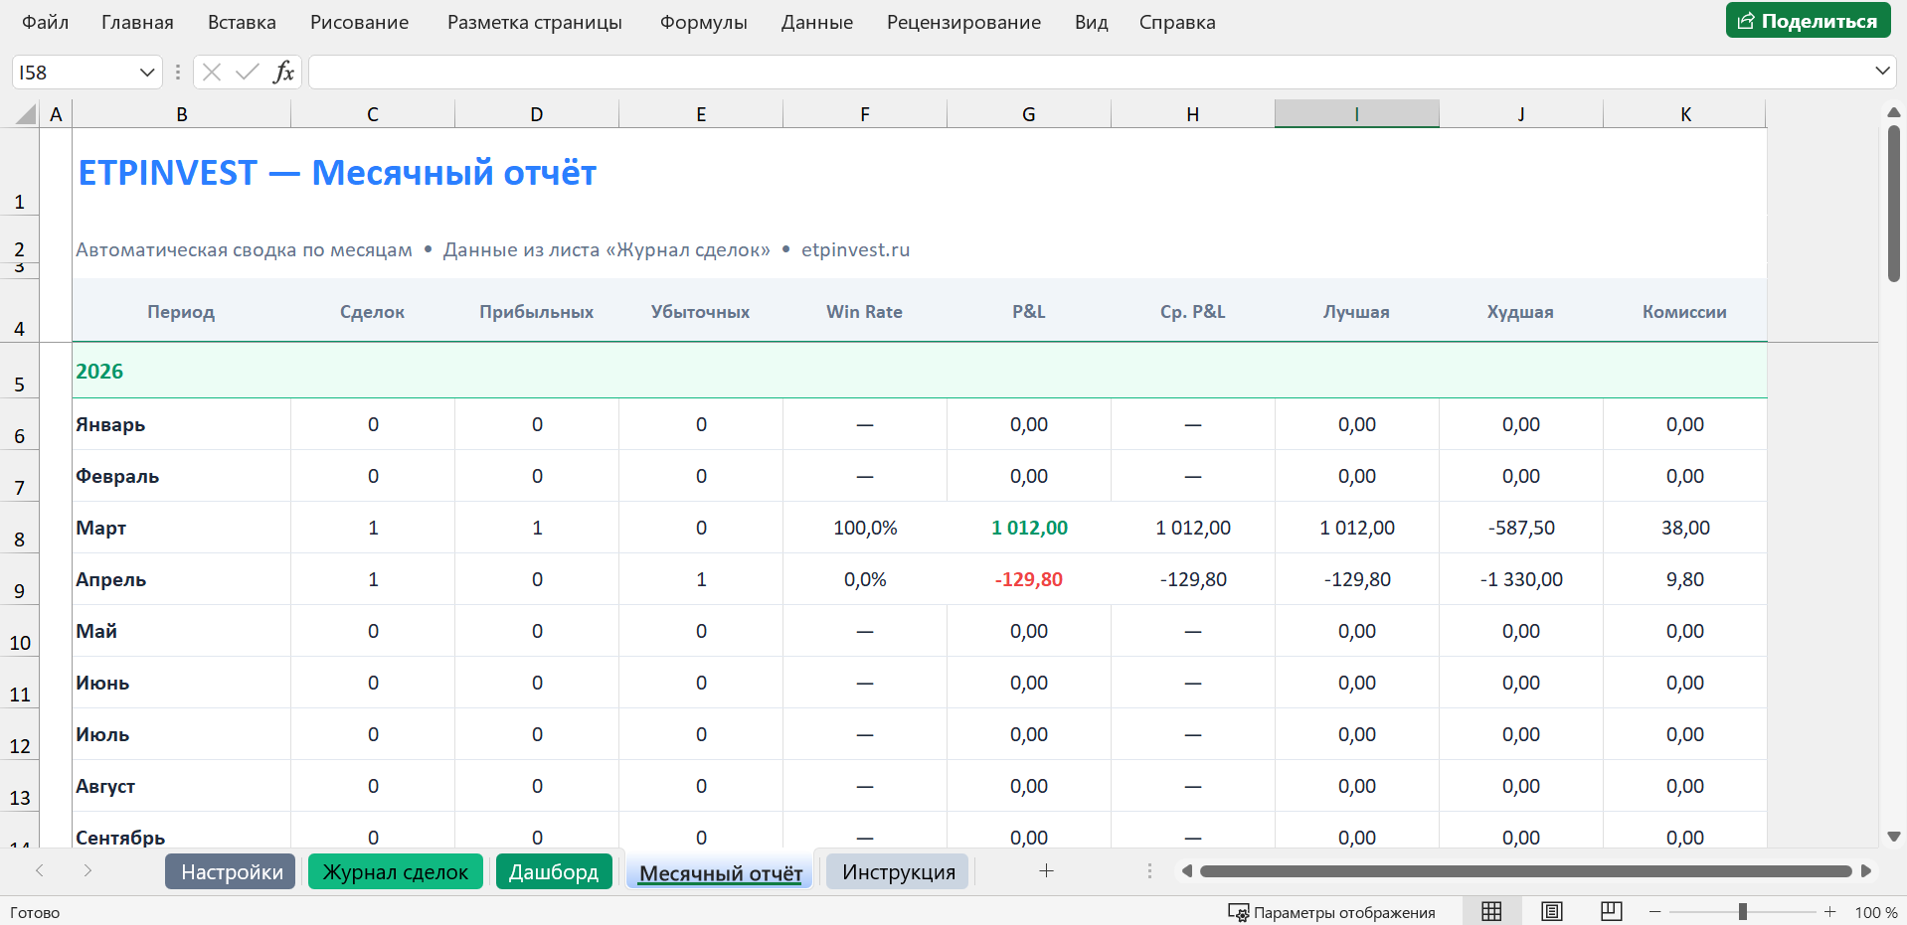Open the Формулы ribbon tab

(x=704, y=22)
